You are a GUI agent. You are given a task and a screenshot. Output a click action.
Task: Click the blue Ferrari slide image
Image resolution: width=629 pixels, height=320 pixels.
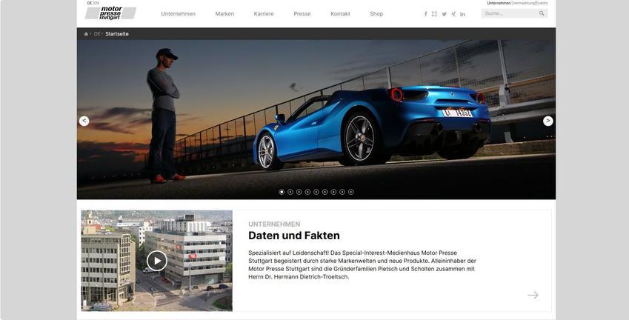coord(316,119)
